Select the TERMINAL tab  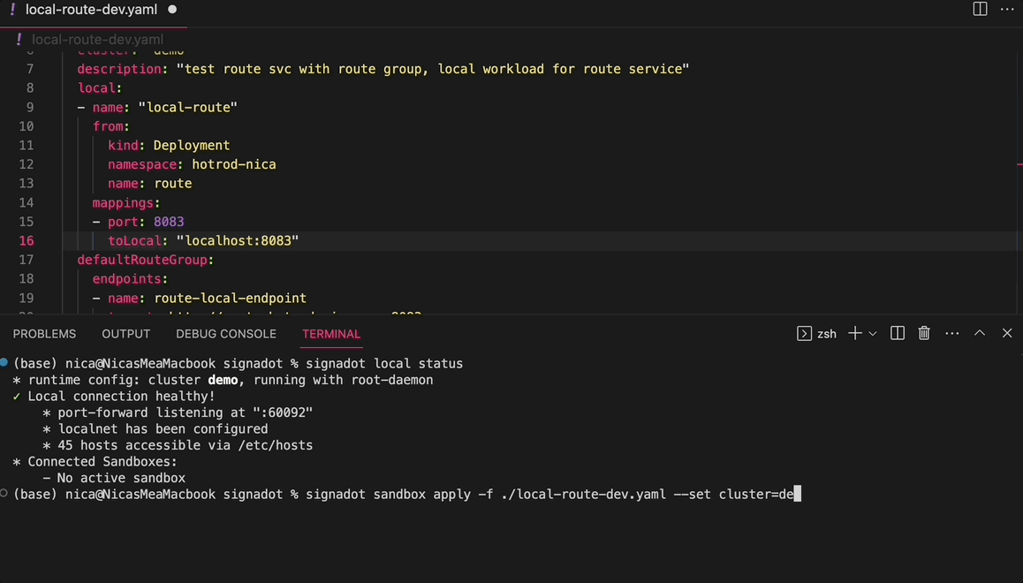pyautogui.click(x=330, y=334)
